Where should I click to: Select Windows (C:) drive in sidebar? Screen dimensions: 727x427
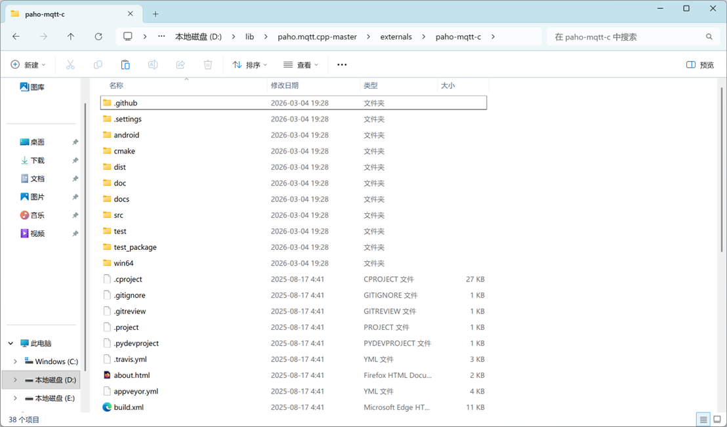pos(51,361)
